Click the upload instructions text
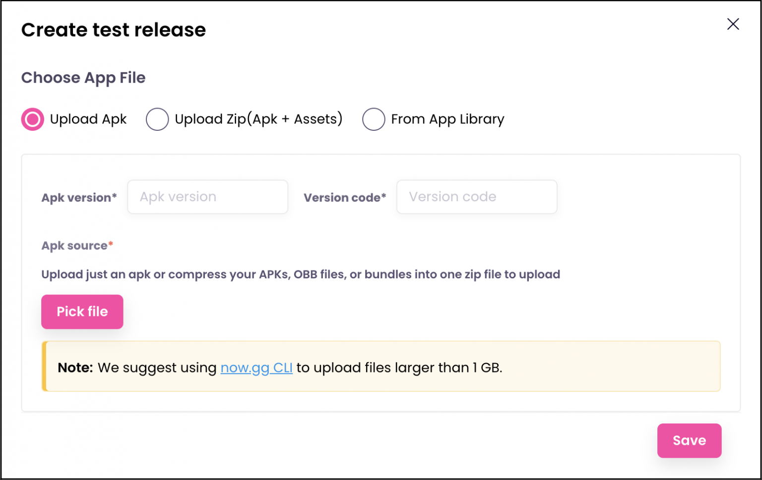This screenshot has width=762, height=480. coord(300,274)
